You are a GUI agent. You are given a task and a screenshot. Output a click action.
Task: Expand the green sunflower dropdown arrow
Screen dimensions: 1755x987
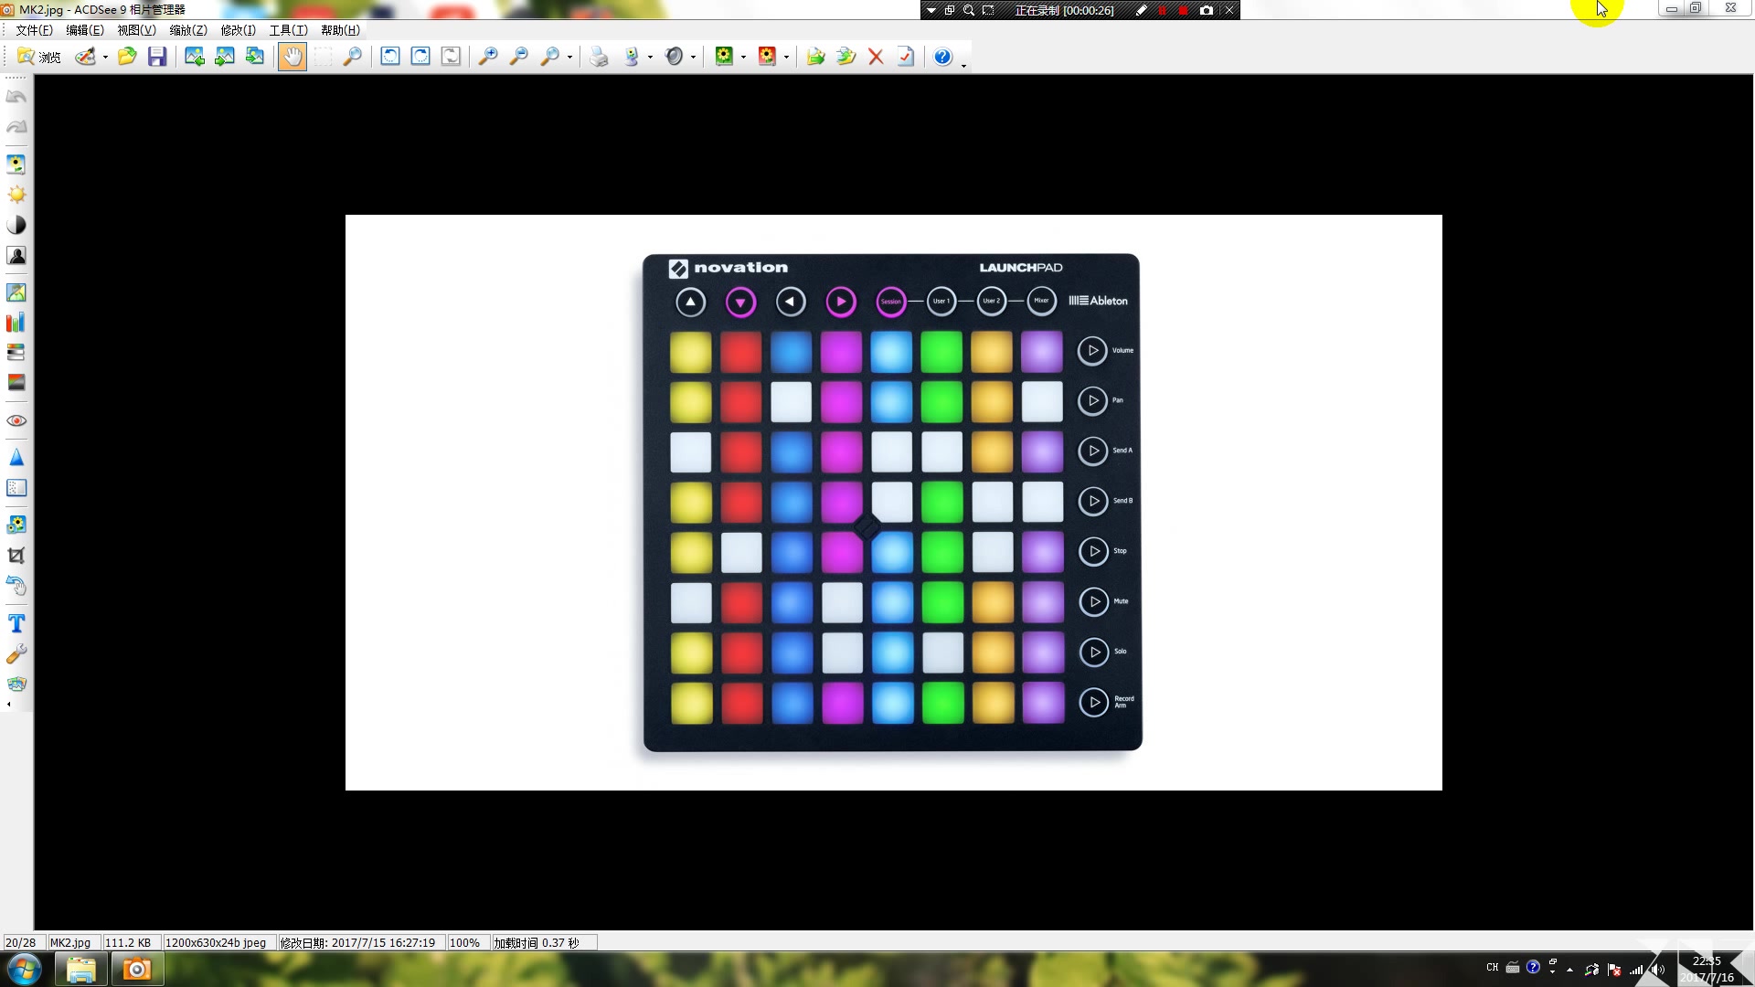743,57
